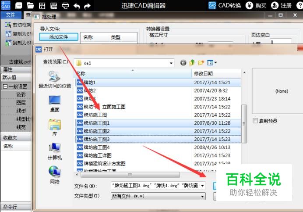
Task: Open the 文件类型 所有文件 dropdown
Action: 158,196
